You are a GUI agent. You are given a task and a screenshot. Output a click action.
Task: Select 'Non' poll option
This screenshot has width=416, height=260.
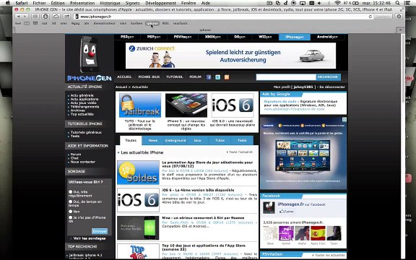coord(70,212)
